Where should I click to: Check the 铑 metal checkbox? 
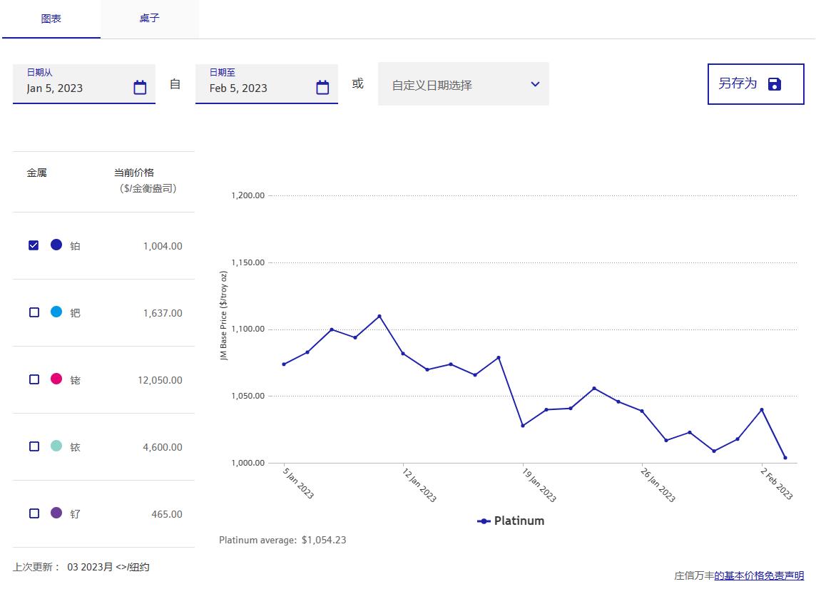33,379
